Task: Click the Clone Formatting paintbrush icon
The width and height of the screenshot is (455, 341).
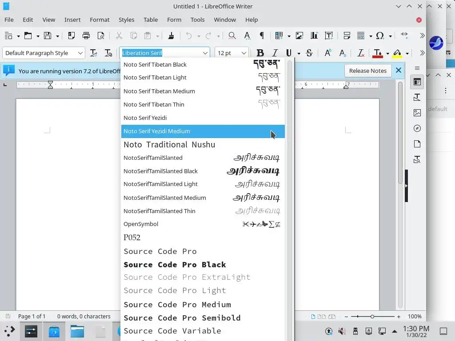Action: 171,36
